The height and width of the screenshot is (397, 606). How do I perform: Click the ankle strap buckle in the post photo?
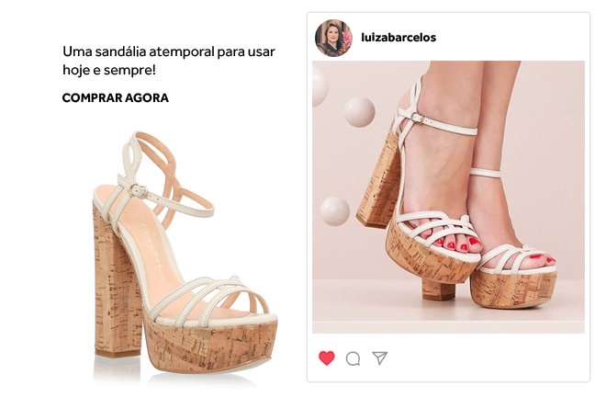tap(416, 117)
